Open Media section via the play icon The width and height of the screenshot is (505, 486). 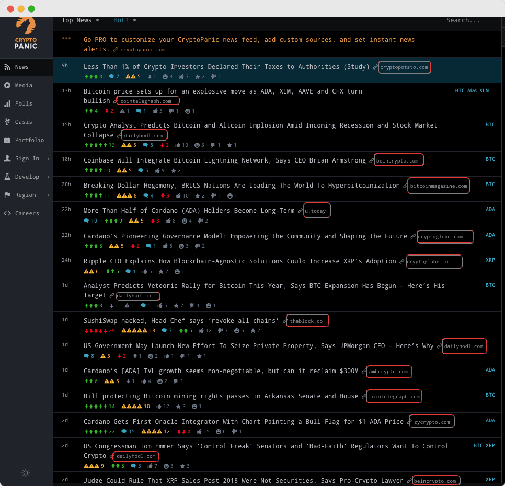coord(7,85)
